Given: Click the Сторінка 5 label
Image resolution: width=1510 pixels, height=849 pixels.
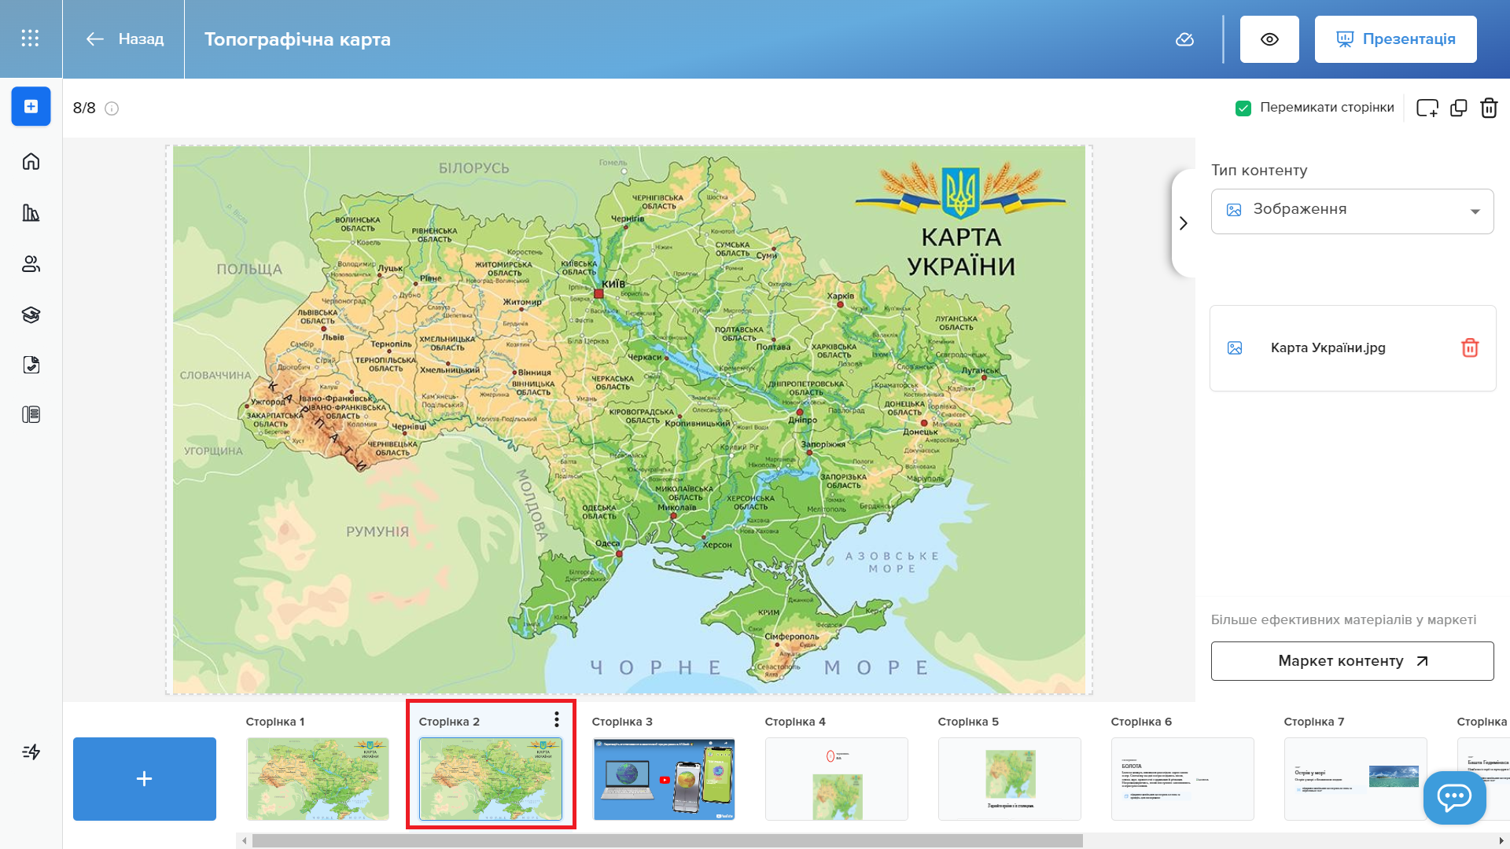Looking at the screenshot, I should point(968,722).
